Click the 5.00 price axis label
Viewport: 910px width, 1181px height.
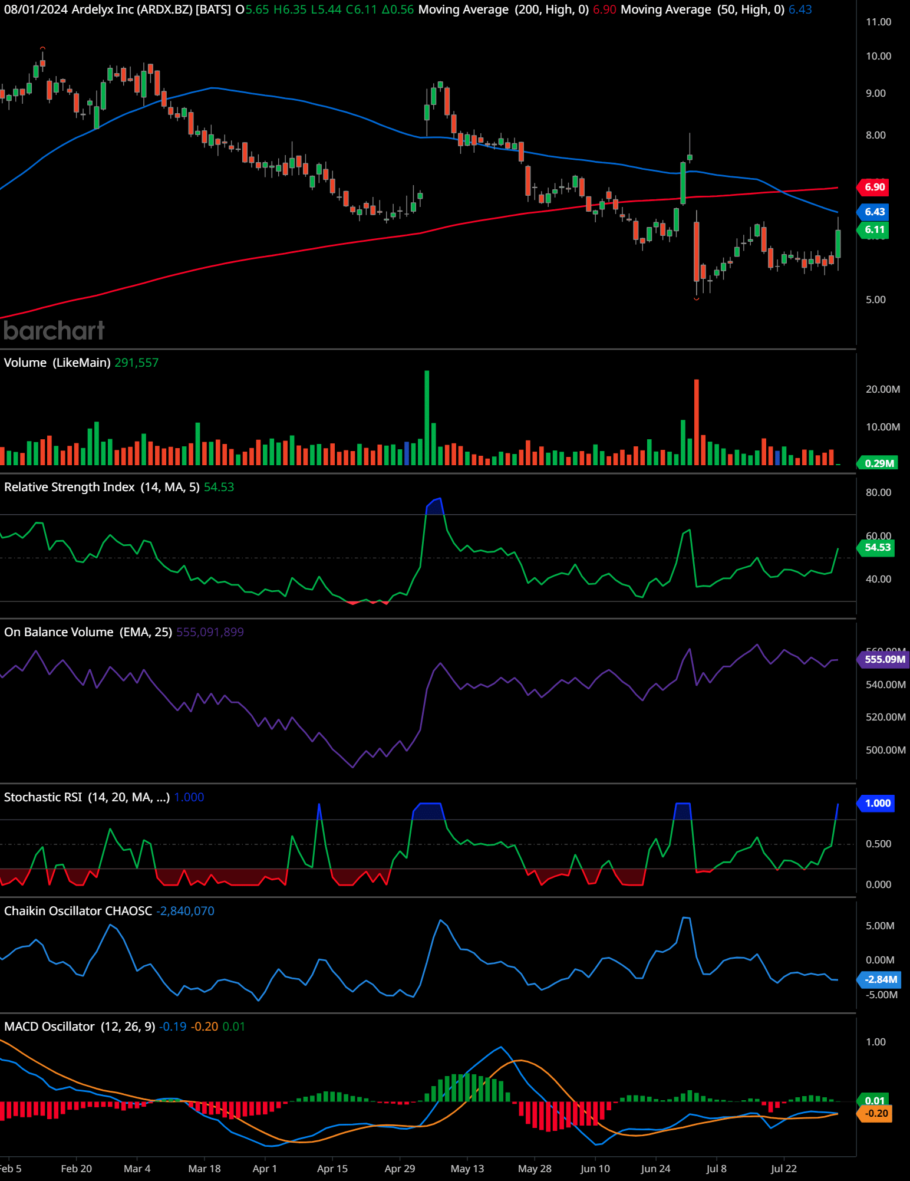(876, 300)
